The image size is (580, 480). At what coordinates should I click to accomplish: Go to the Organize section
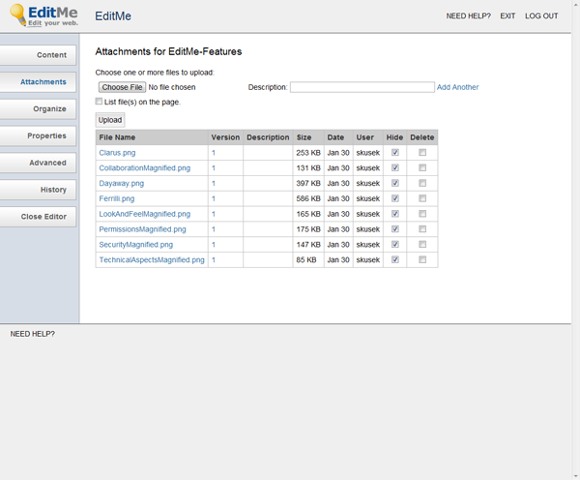pyautogui.click(x=38, y=109)
